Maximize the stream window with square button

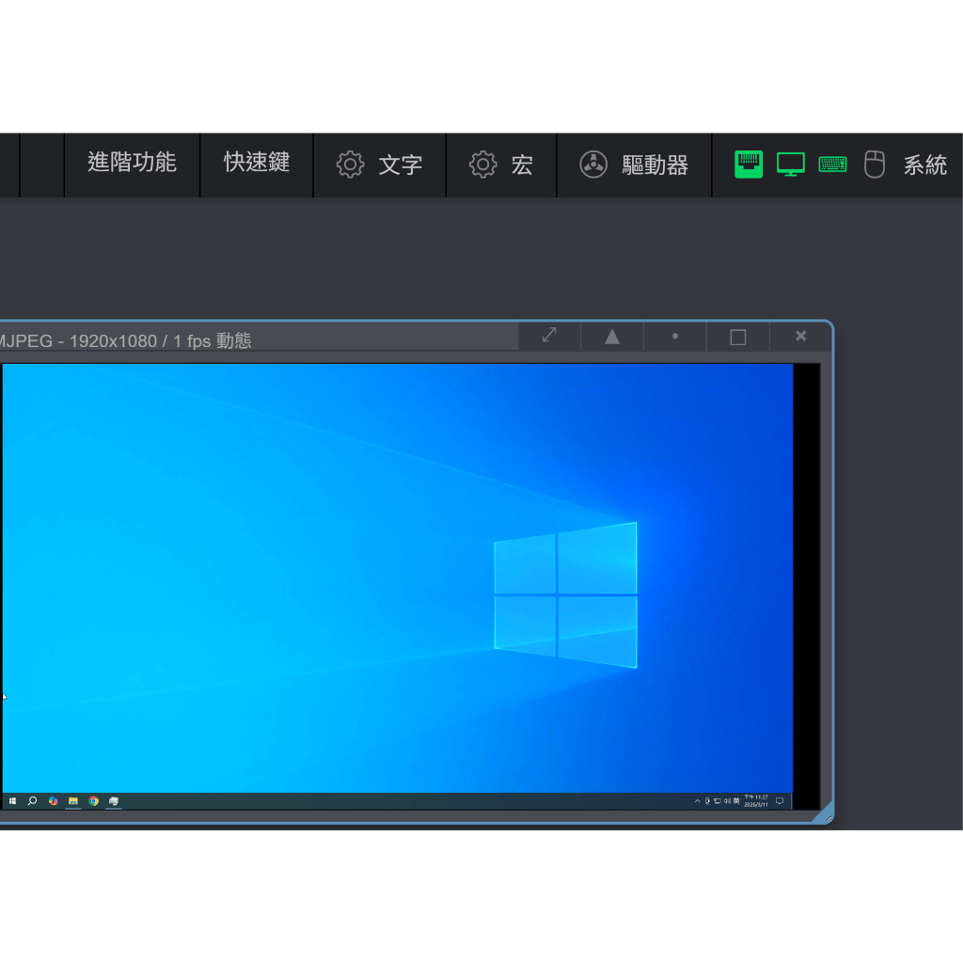click(x=738, y=337)
